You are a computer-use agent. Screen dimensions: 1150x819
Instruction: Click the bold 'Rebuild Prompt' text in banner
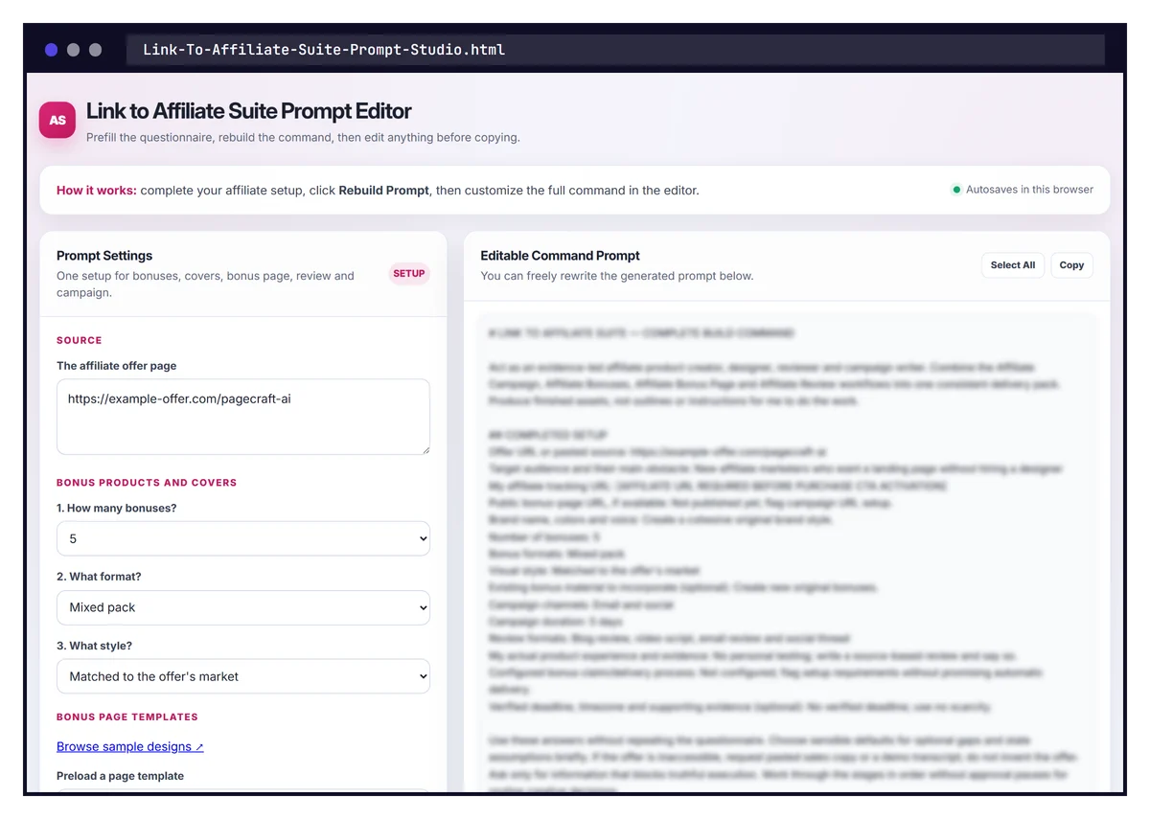(x=384, y=191)
